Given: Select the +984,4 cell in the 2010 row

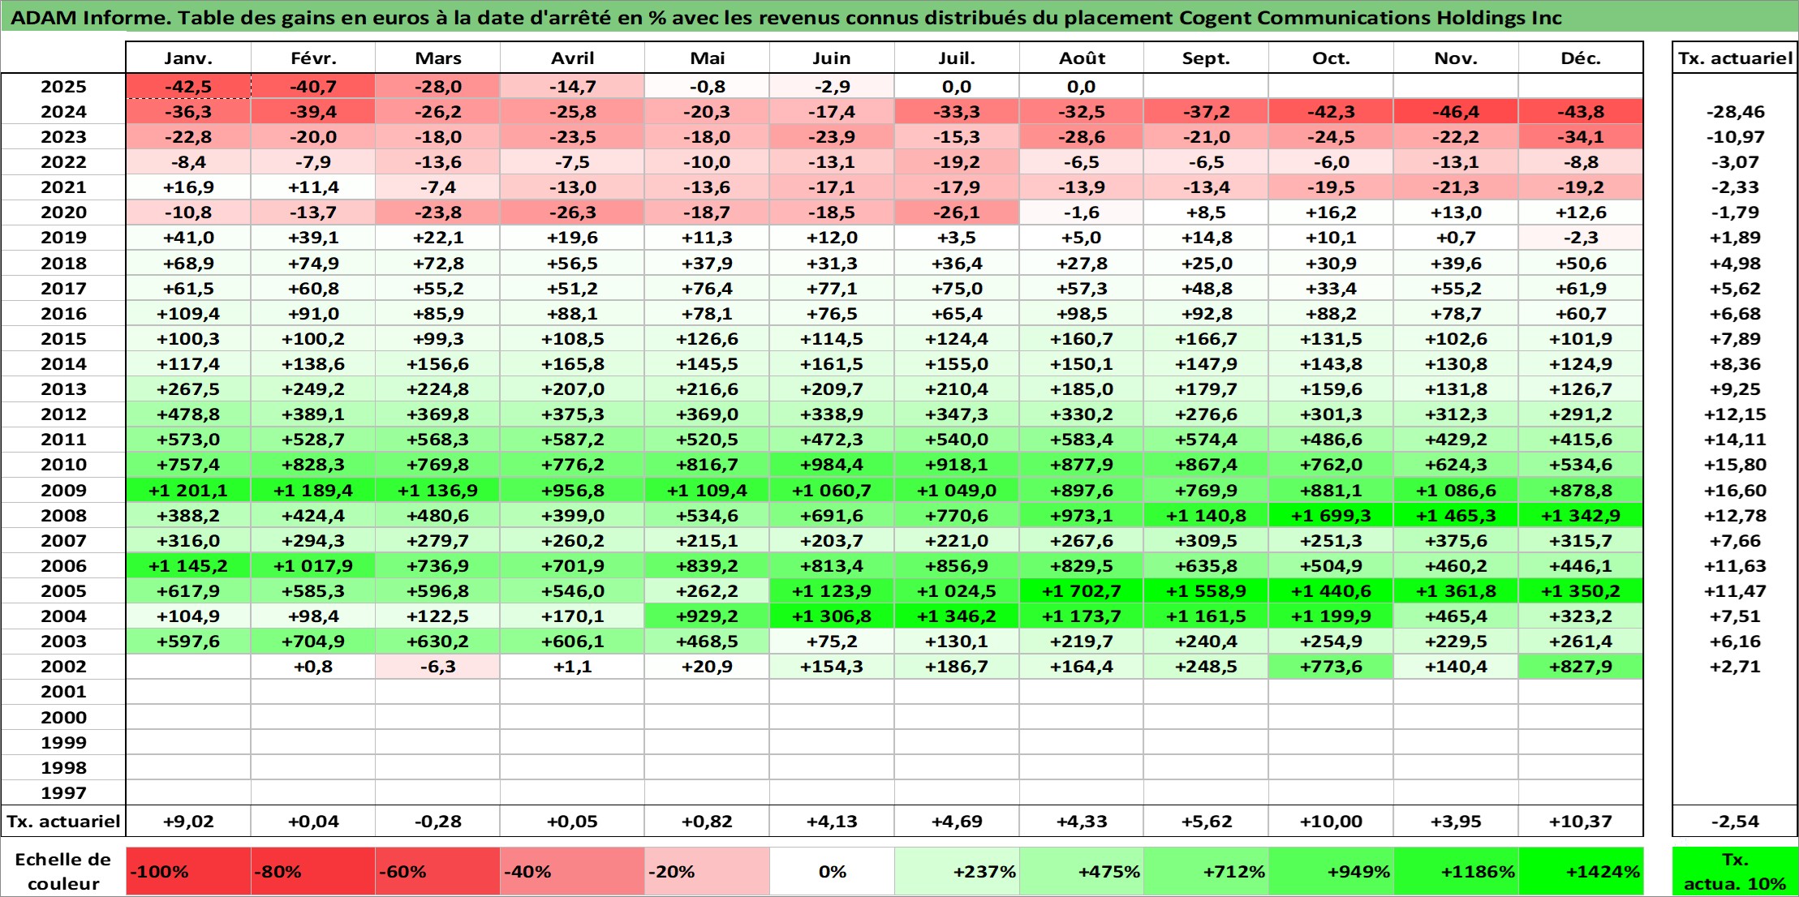Looking at the screenshot, I should [832, 465].
